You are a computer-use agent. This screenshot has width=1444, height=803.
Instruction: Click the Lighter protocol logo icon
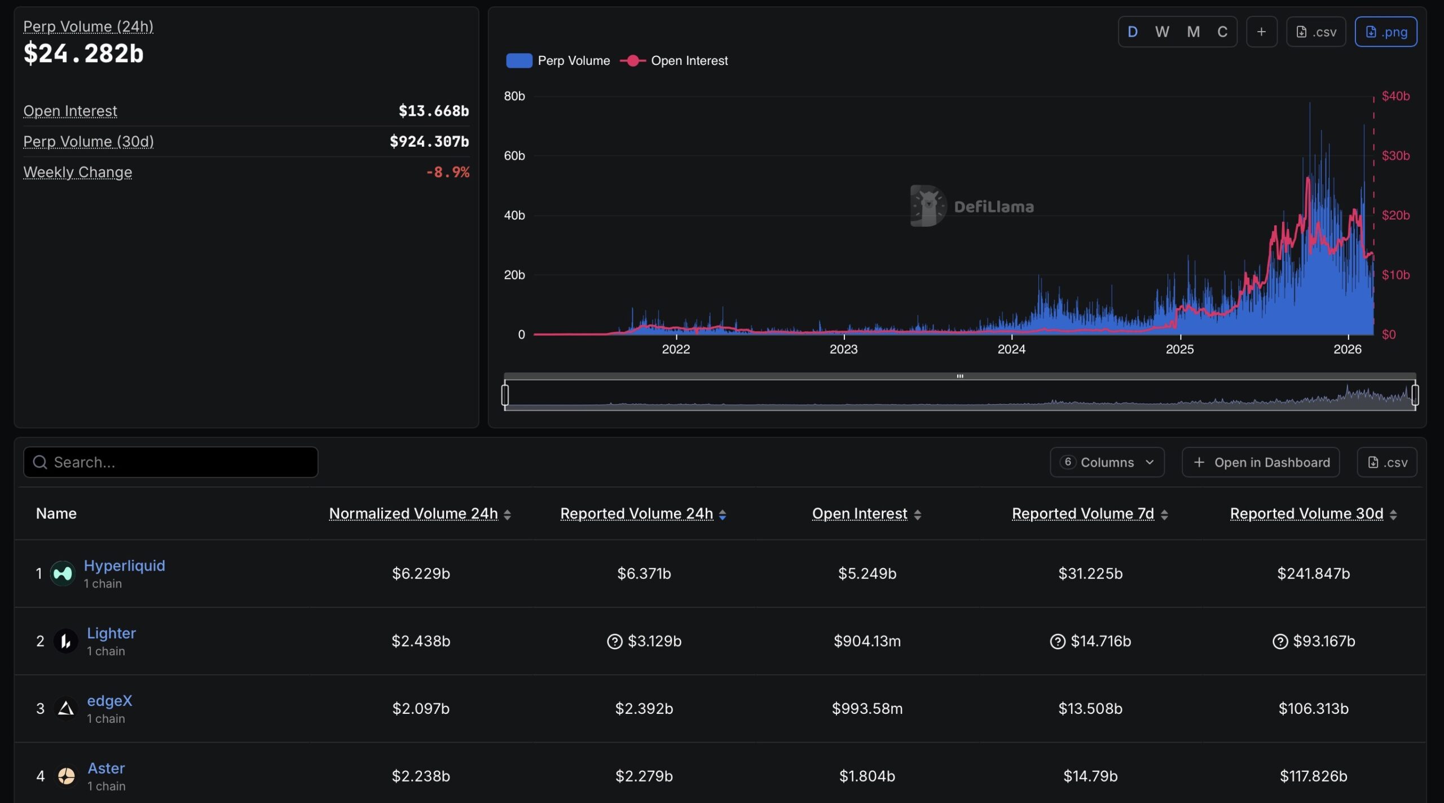65,641
